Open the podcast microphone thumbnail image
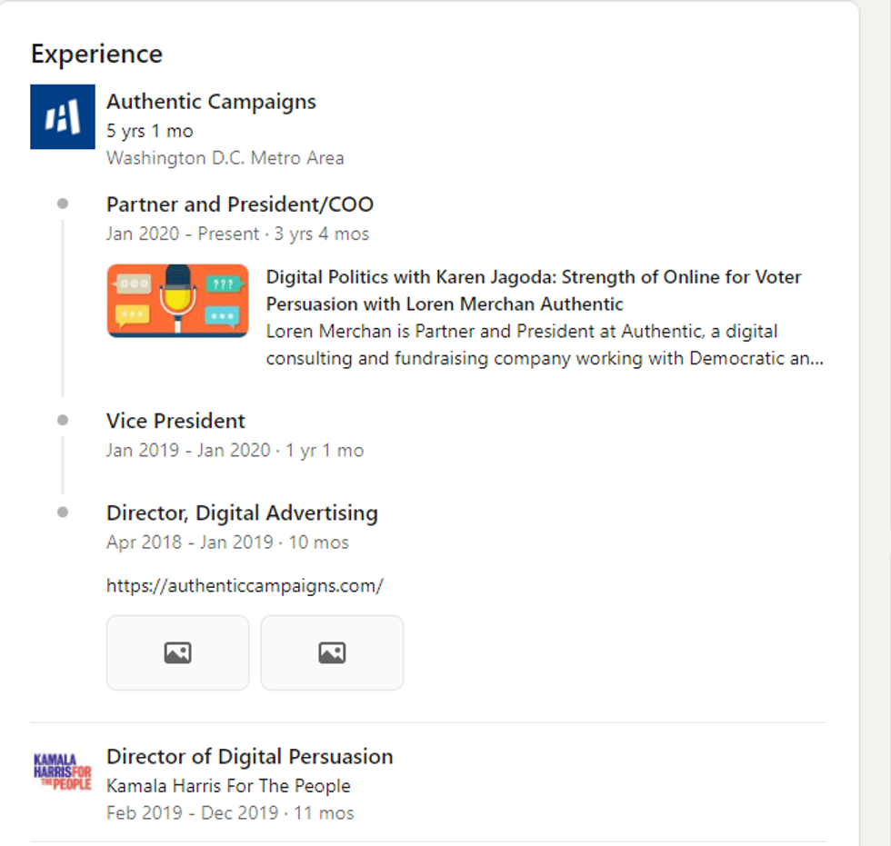The height and width of the screenshot is (846, 891). [x=177, y=301]
